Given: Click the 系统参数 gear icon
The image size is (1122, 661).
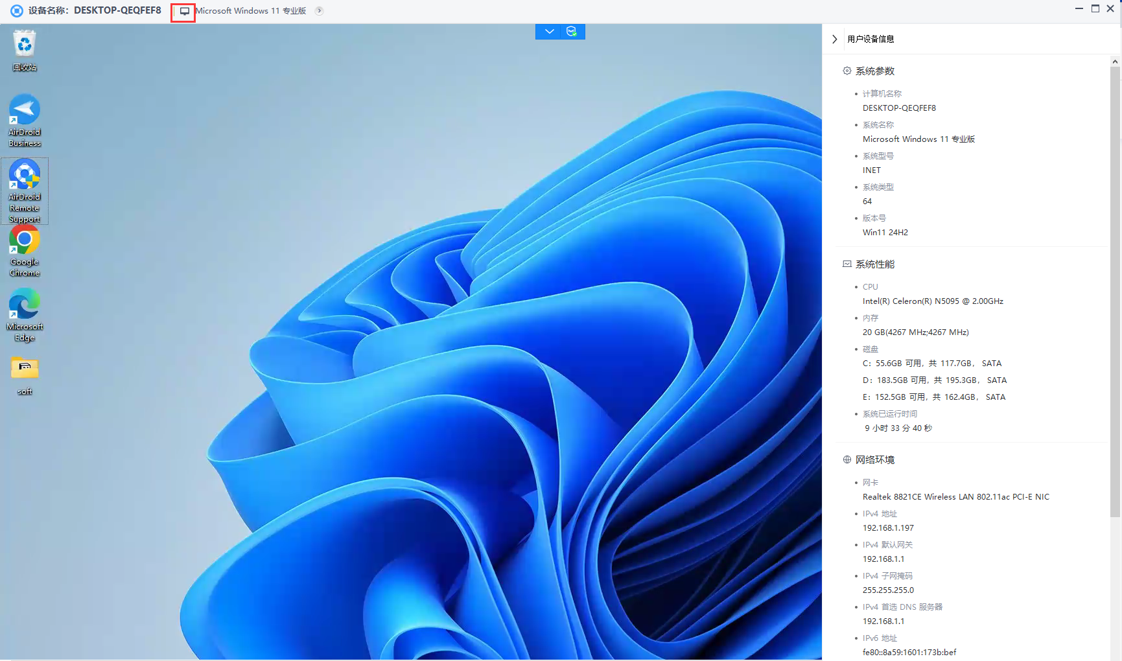Looking at the screenshot, I should 847,71.
